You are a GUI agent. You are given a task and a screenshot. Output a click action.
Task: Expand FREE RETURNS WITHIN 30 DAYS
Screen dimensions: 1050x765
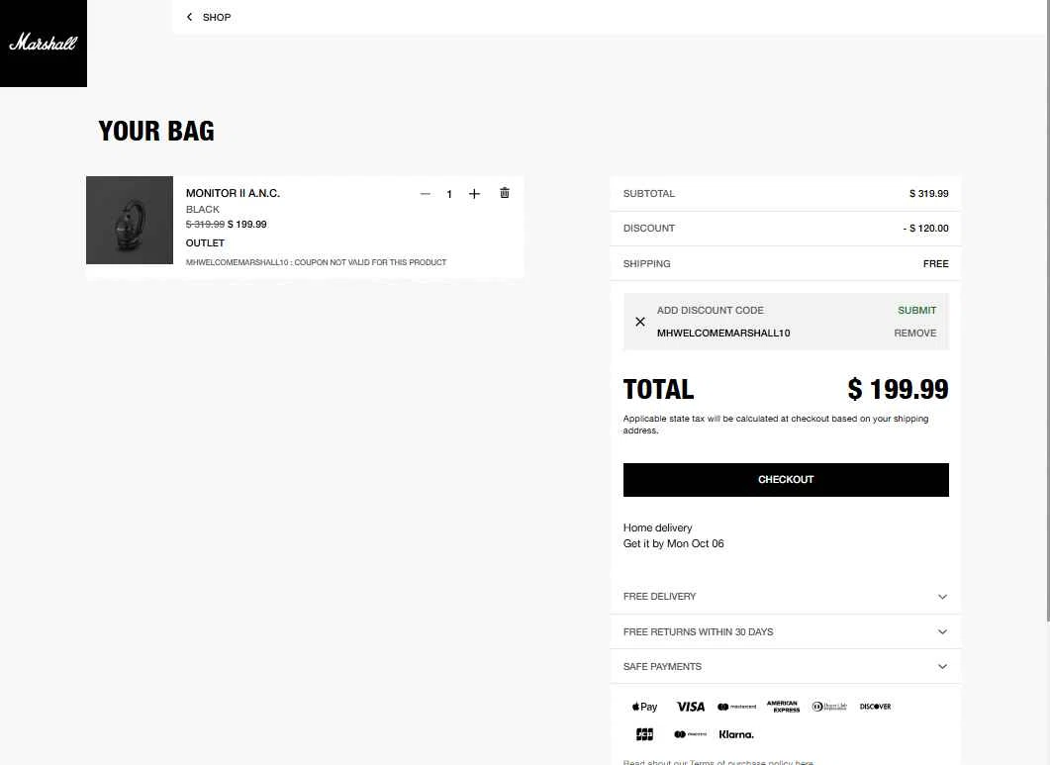pos(786,631)
